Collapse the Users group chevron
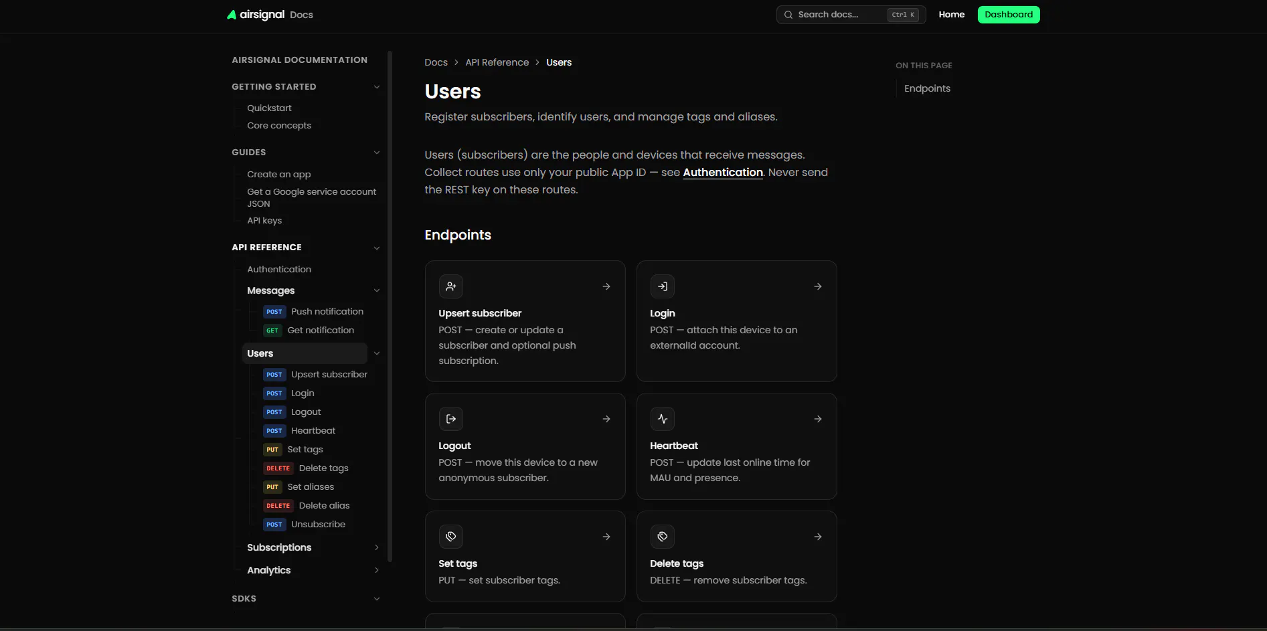This screenshot has width=1267, height=631. pyautogui.click(x=377, y=353)
